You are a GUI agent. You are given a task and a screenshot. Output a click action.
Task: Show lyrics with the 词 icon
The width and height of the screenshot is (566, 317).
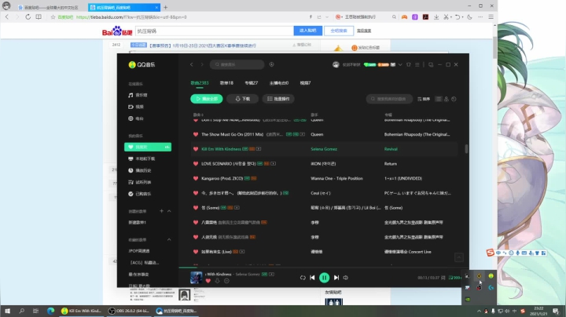pyautogui.click(x=443, y=278)
